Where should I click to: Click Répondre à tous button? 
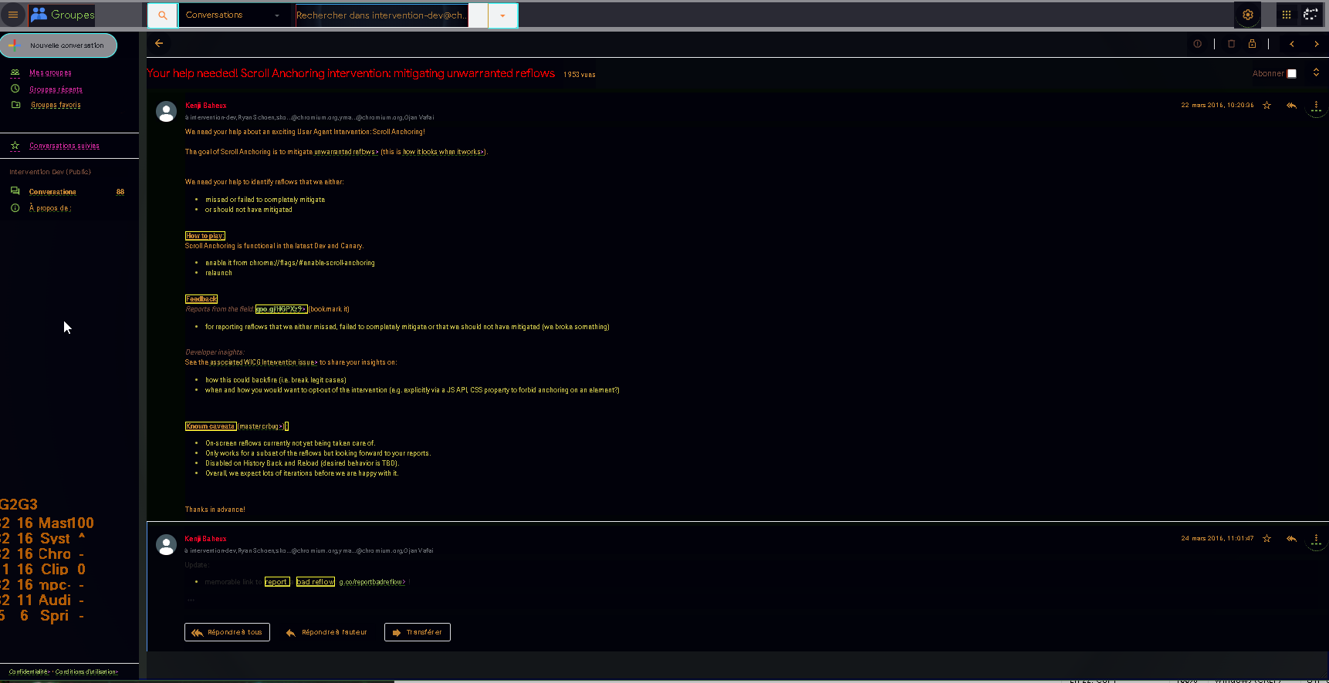pyautogui.click(x=227, y=632)
